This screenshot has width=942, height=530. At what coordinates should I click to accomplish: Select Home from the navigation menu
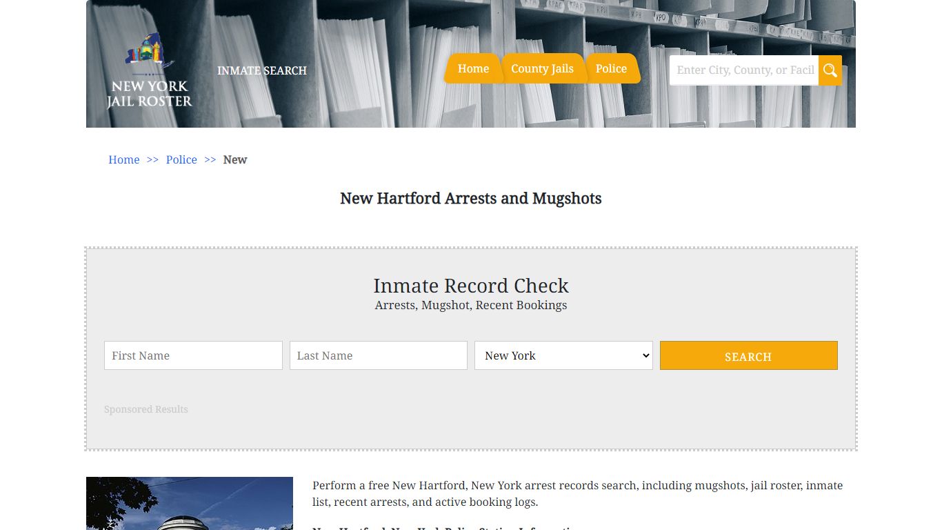(473, 68)
